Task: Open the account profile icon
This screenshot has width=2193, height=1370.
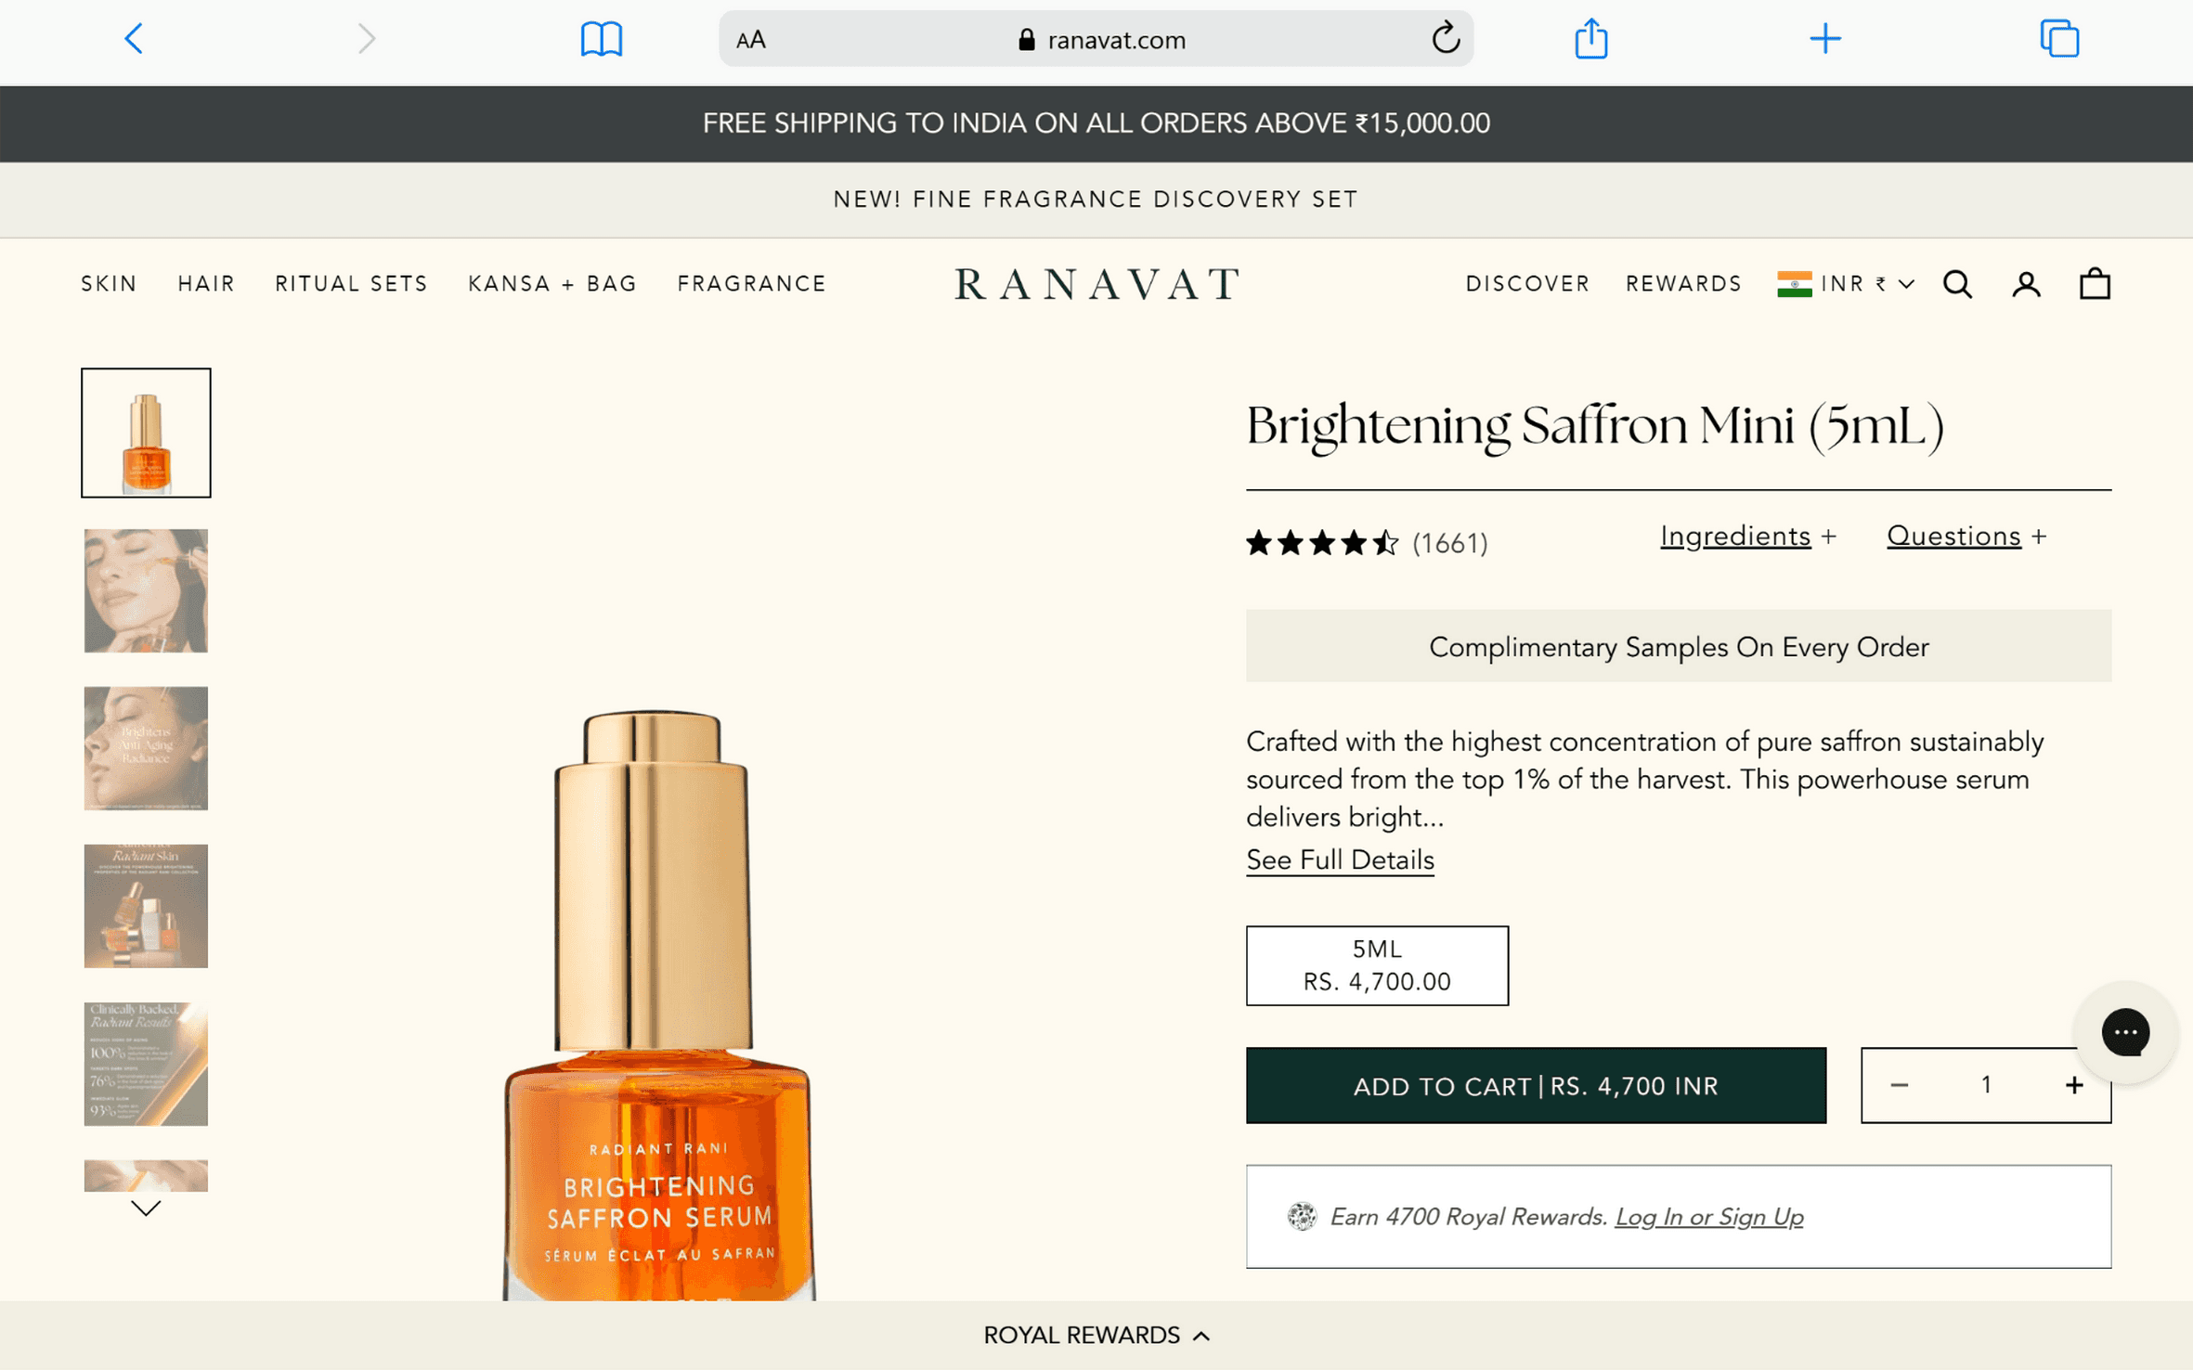Action: coord(2026,284)
